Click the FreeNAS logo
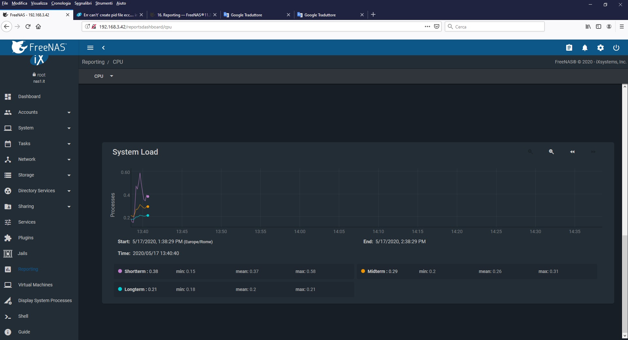Image resolution: width=628 pixels, height=340 pixels. (39, 47)
